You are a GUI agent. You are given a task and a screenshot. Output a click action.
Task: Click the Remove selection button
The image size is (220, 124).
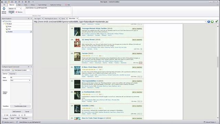point(19,12)
